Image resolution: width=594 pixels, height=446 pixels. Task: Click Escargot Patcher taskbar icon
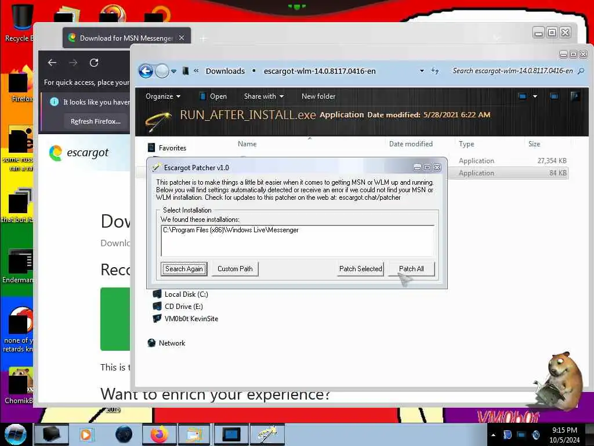pos(267,434)
